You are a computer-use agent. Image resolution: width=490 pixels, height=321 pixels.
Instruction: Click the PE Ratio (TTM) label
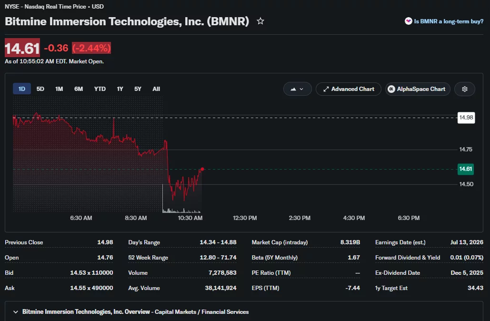(271, 273)
